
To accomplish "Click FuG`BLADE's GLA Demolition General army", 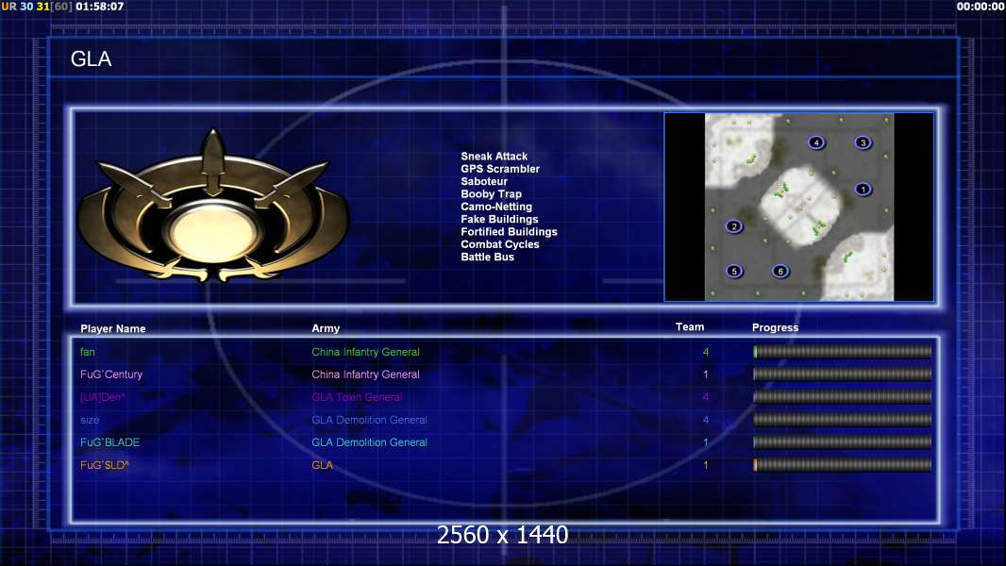I will click(x=370, y=442).
